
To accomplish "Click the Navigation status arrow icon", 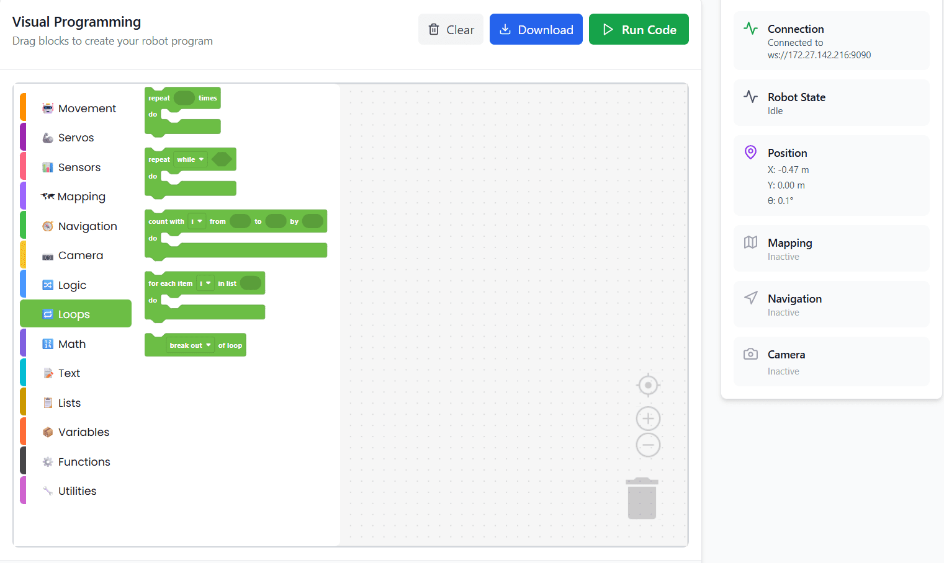I will click(x=750, y=298).
